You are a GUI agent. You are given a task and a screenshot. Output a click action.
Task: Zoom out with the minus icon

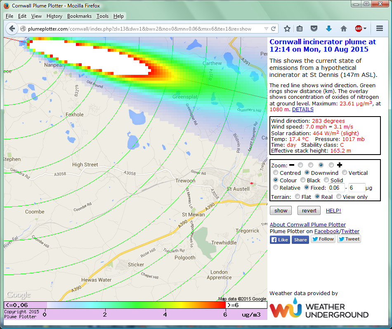291,165
